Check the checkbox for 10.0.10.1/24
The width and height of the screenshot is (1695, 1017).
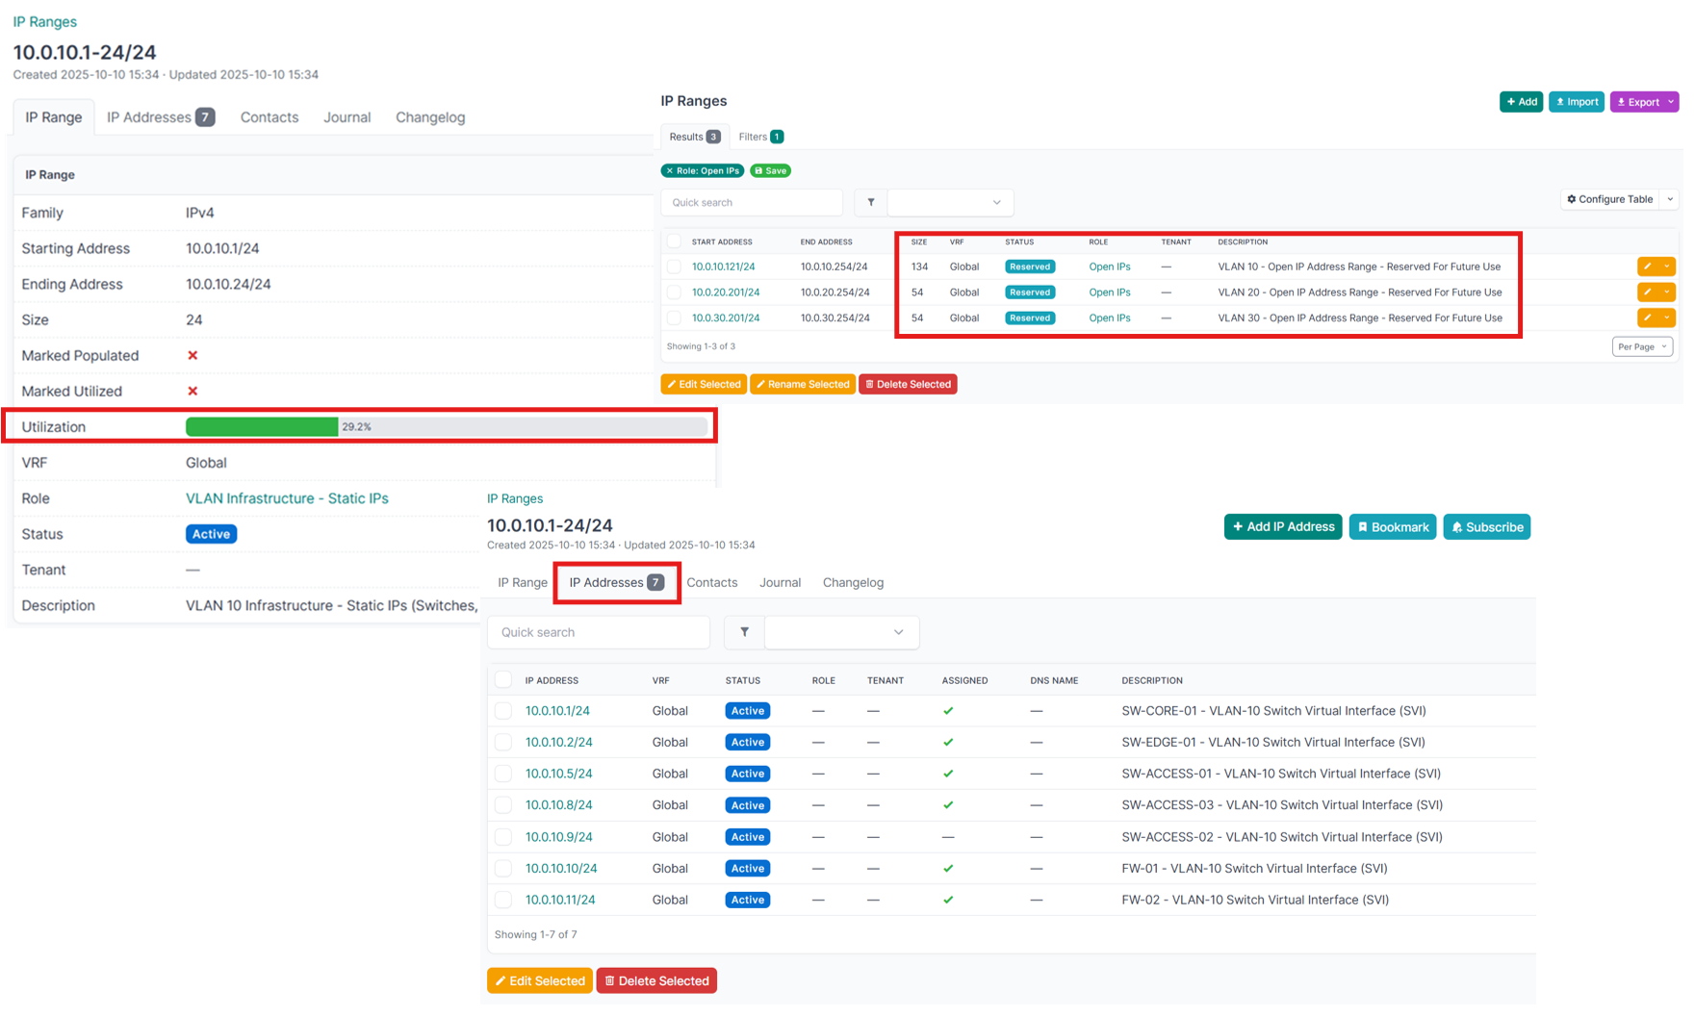click(503, 710)
